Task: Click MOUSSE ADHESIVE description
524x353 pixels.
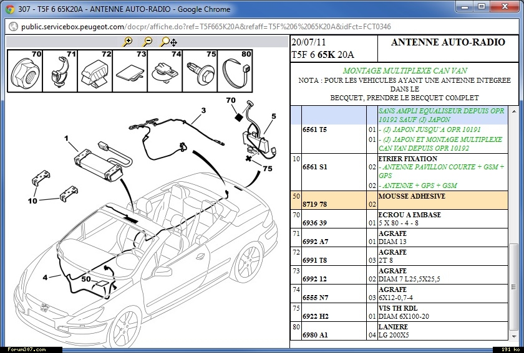Action: click(412, 196)
